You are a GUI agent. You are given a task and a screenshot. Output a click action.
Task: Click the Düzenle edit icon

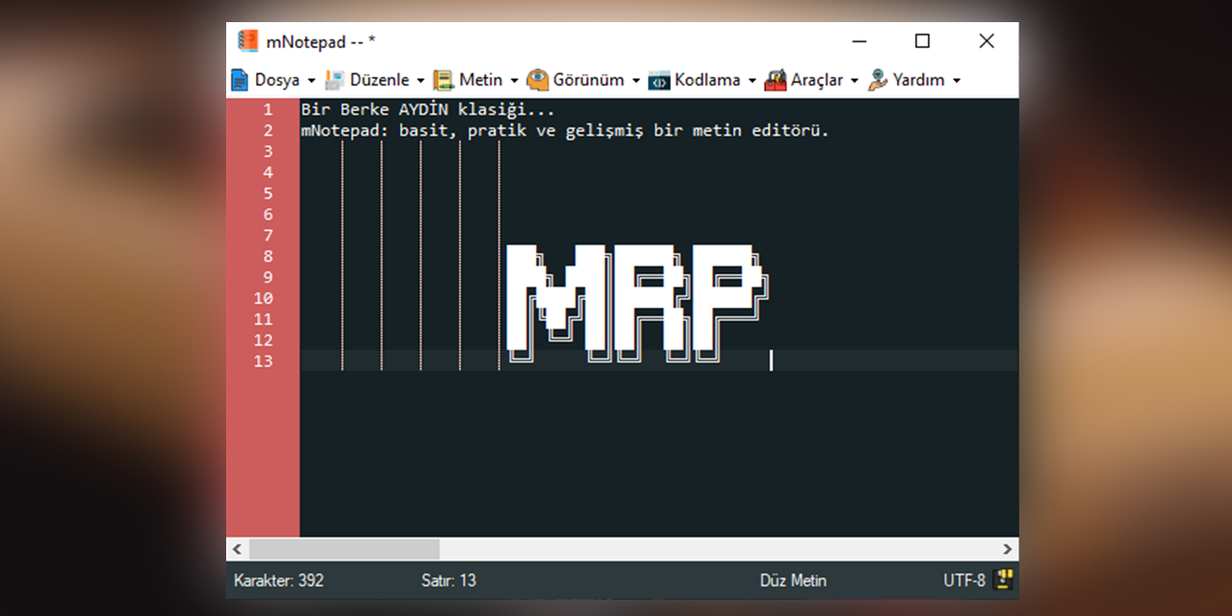(336, 80)
